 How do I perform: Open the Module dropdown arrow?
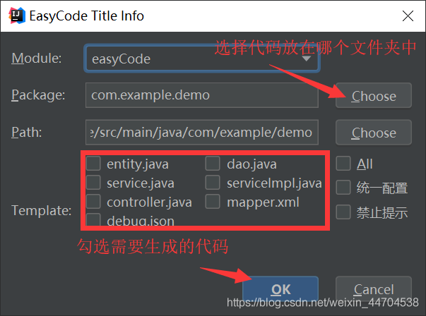(x=307, y=59)
